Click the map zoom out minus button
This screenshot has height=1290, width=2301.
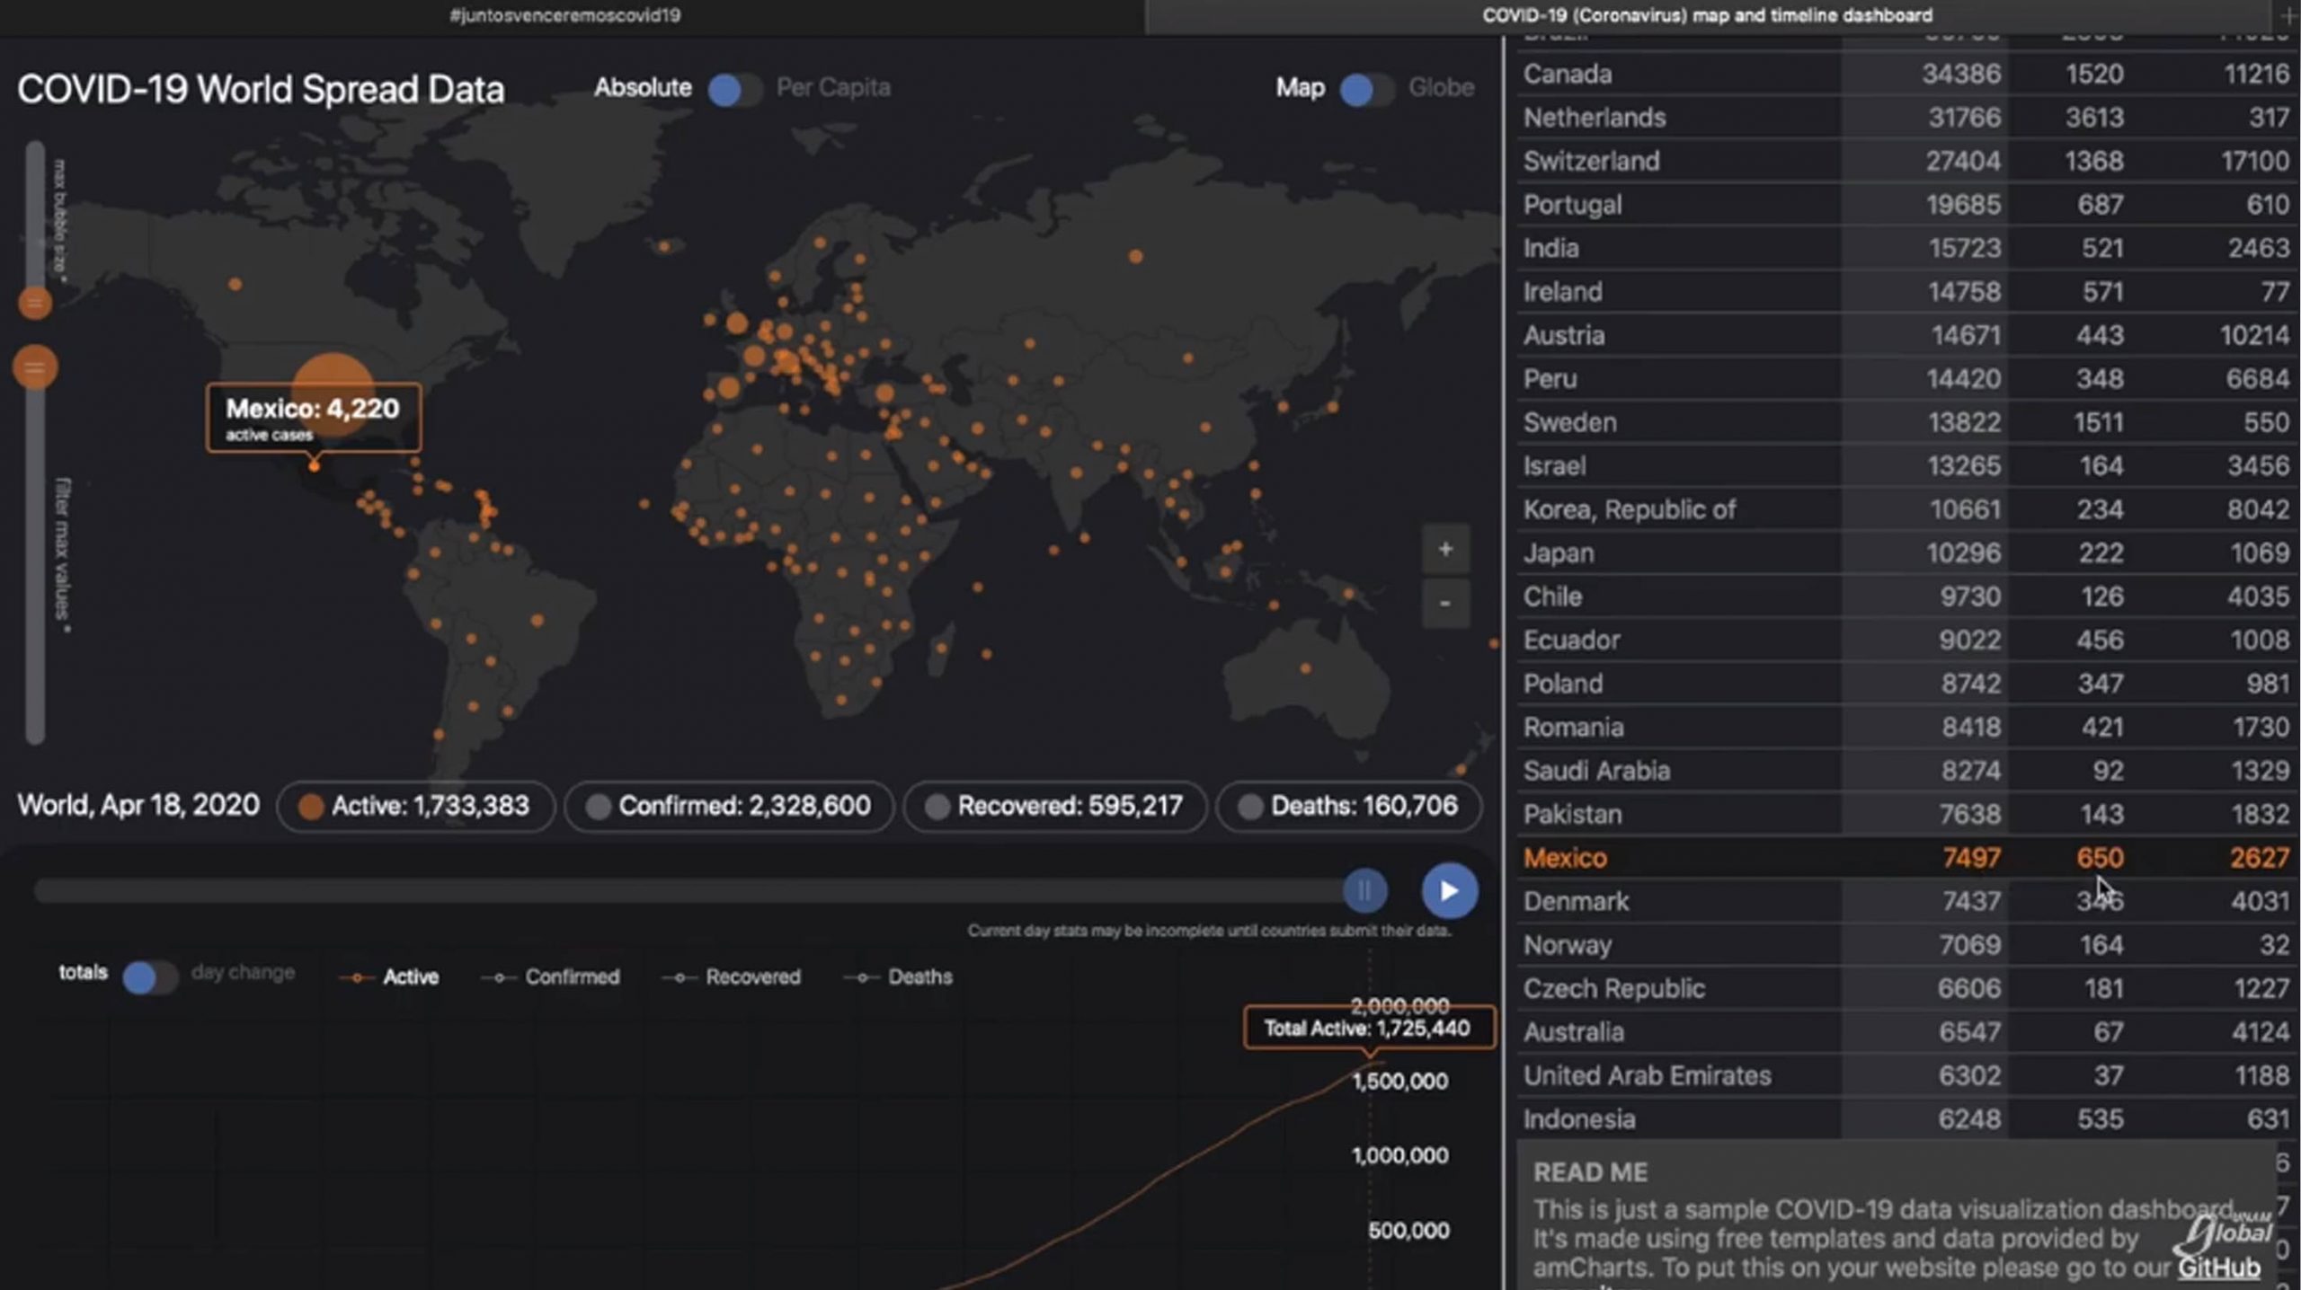click(x=1444, y=603)
